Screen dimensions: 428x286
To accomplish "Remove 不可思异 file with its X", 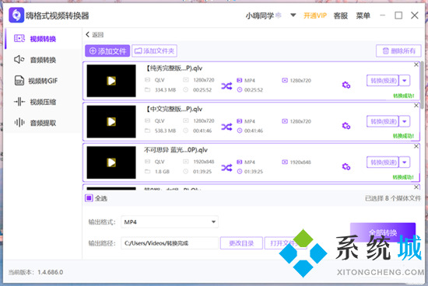I will pos(416,146).
